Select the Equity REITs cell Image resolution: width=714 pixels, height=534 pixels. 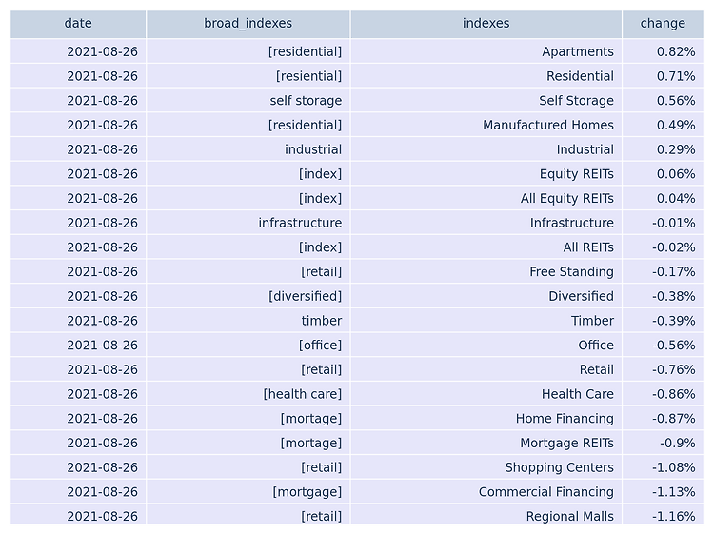(x=486, y=173)
